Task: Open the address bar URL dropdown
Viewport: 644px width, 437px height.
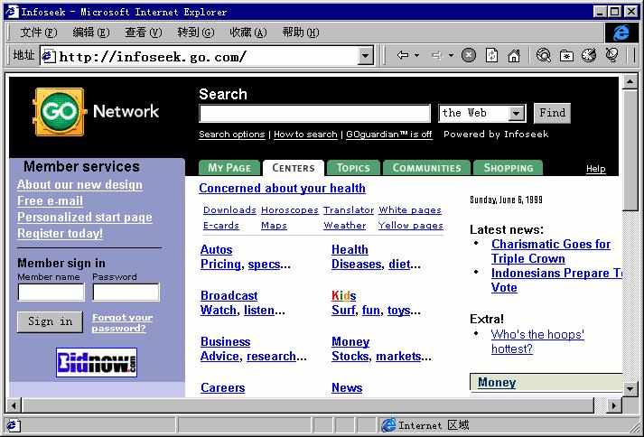Action: (365, 56)
